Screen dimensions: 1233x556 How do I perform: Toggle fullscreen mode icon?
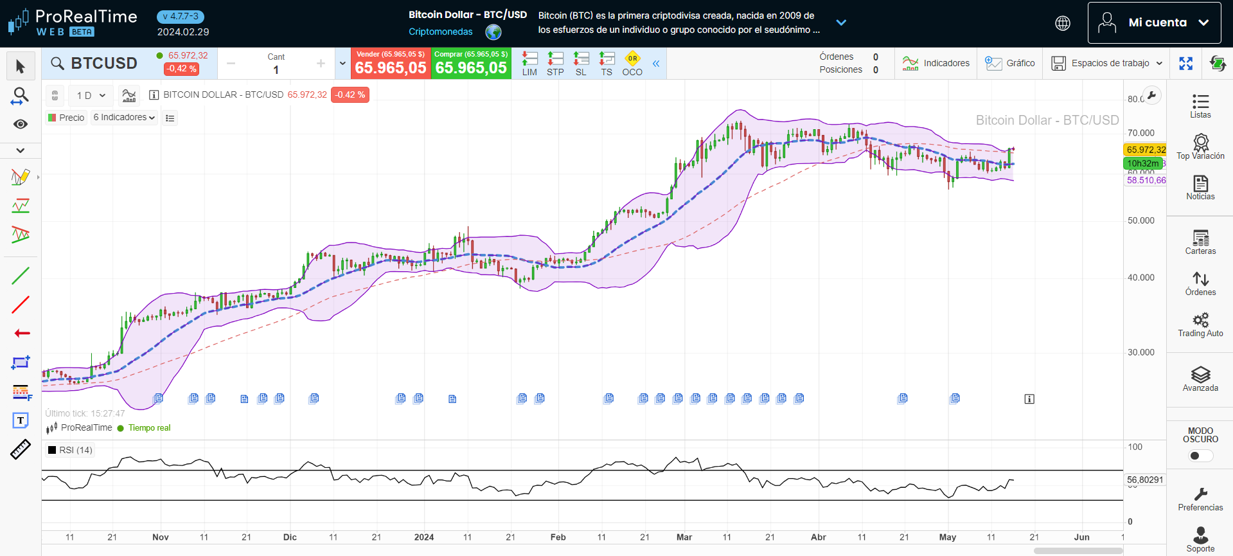coord(1186,63)
